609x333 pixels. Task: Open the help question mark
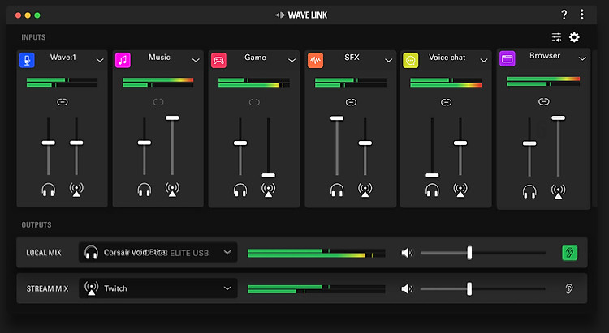click(x=564, y=15)
